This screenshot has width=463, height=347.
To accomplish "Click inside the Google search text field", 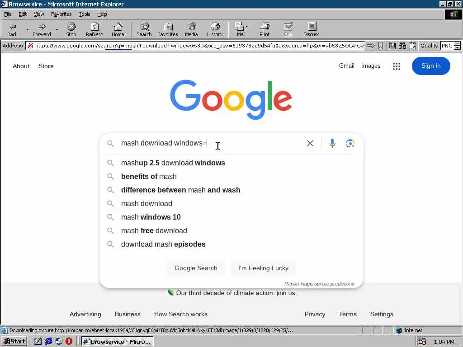I will tap(211, 143).
